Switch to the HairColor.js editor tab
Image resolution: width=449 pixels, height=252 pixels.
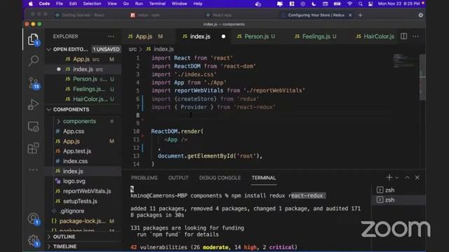(x=375, y=36)
